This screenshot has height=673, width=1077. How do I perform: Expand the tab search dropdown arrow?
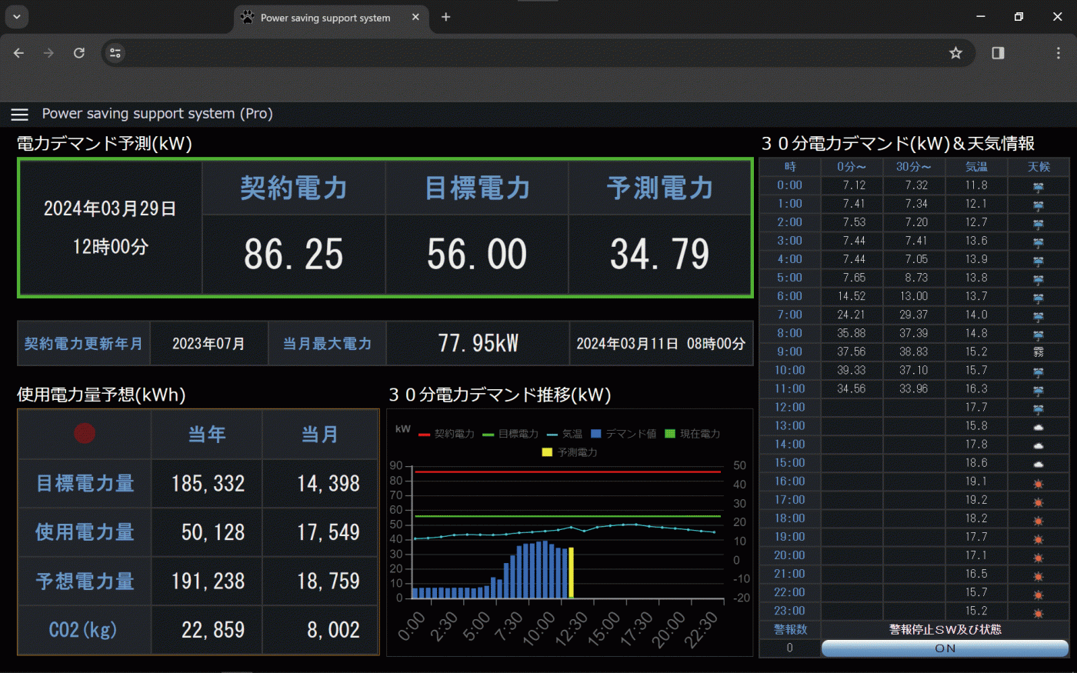(x=16, y=16)
